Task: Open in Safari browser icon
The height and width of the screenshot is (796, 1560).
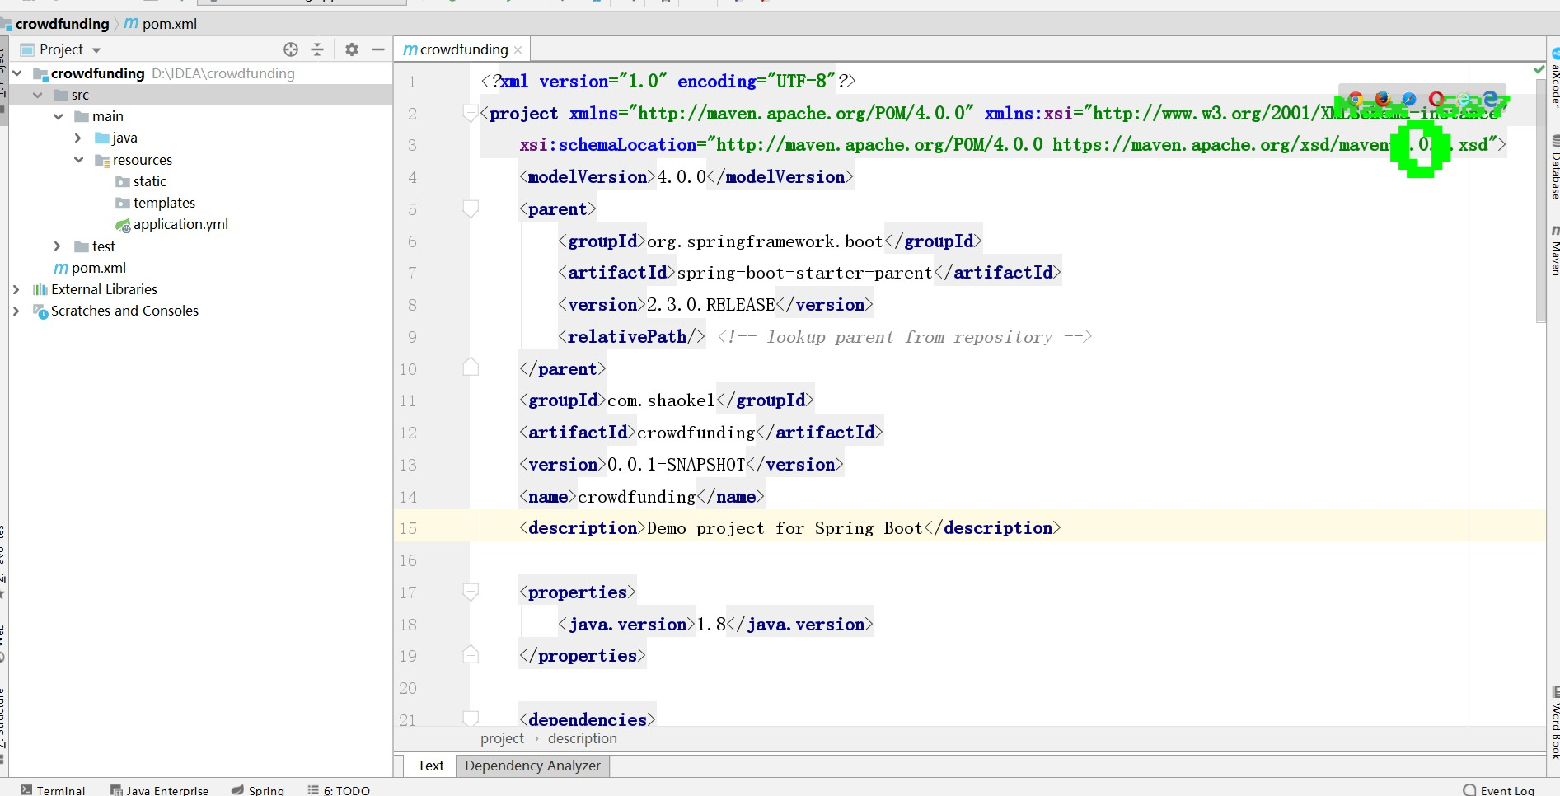Action: pos(1409,100)
